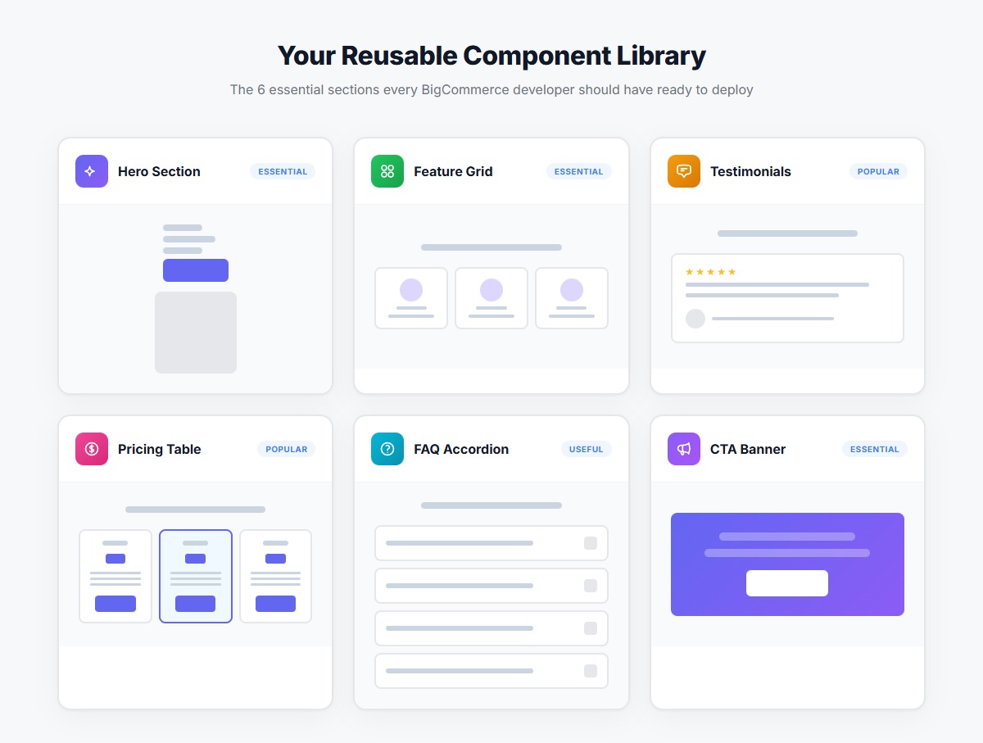983x743 pixels.
Task: Expand the second FAQ accordion row
Action: pyautogui.click(x=491, y=586)
